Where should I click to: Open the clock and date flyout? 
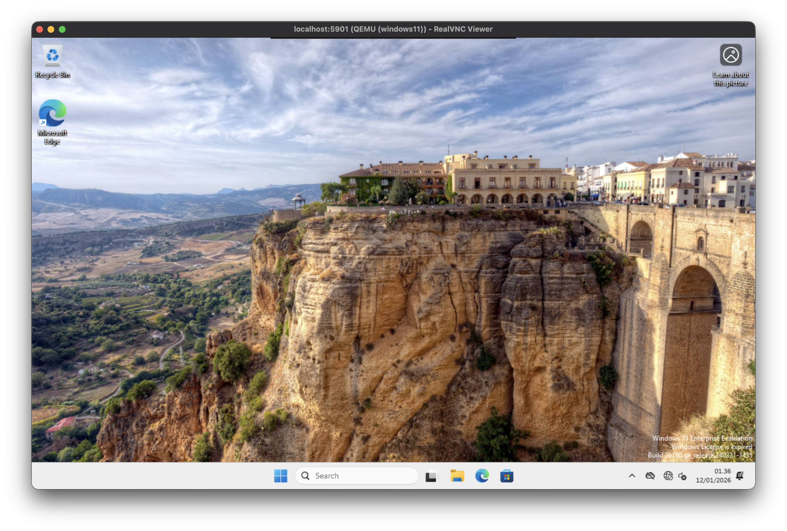point(713,475)
